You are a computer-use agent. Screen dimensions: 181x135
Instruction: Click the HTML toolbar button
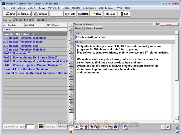(x=83, y=14)
